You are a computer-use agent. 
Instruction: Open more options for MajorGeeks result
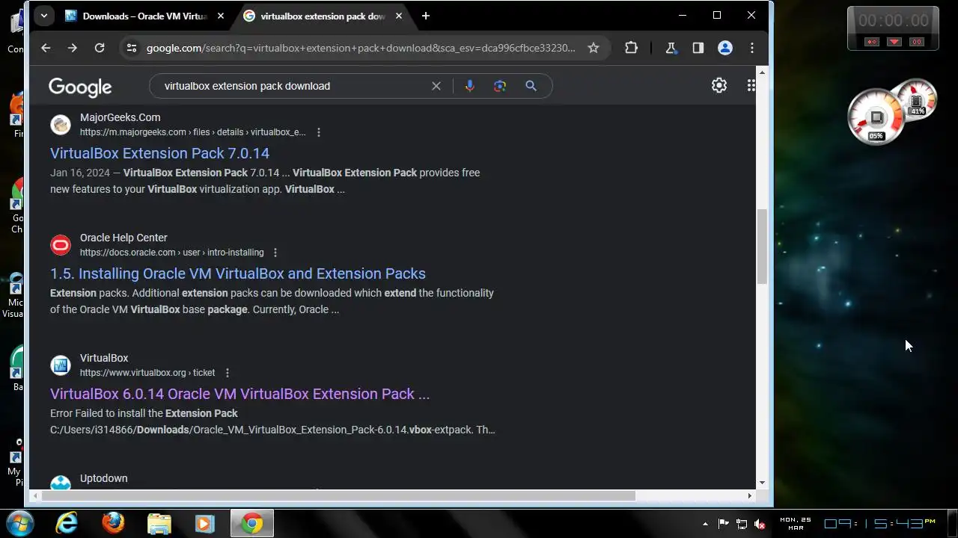click(x=319, y=132)
